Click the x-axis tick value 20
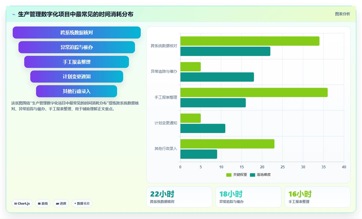The height and width of the screenshot is (219, 362). tap(262, 167)
